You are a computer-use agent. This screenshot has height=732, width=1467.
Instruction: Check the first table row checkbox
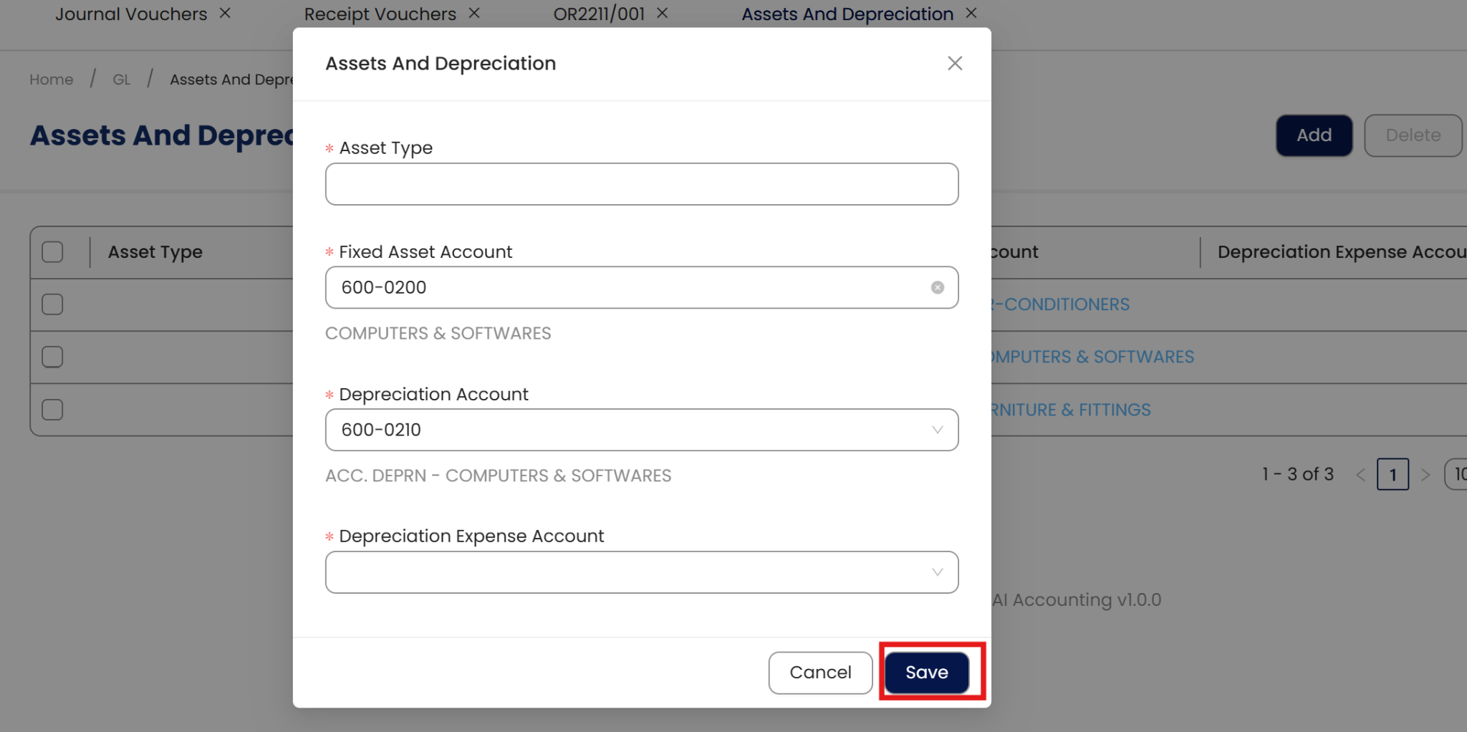pyautogui.click(x=52, y=304)
